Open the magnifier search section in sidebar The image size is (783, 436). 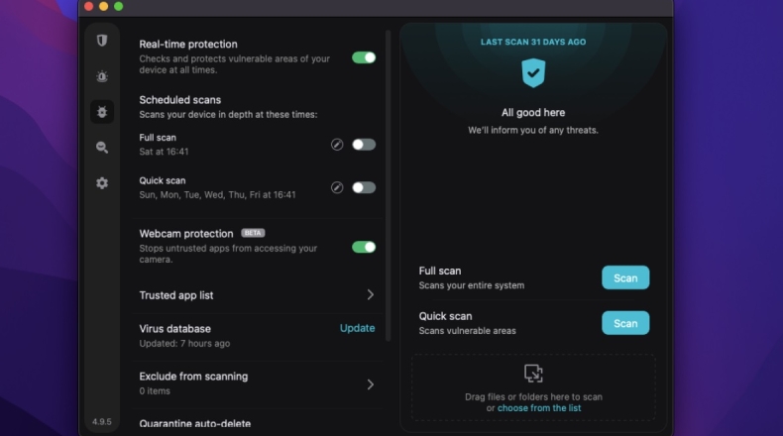(101, 147)
